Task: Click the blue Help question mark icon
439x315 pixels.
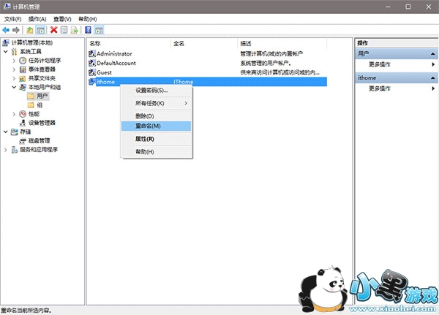Action: click(x=89, y=30)
